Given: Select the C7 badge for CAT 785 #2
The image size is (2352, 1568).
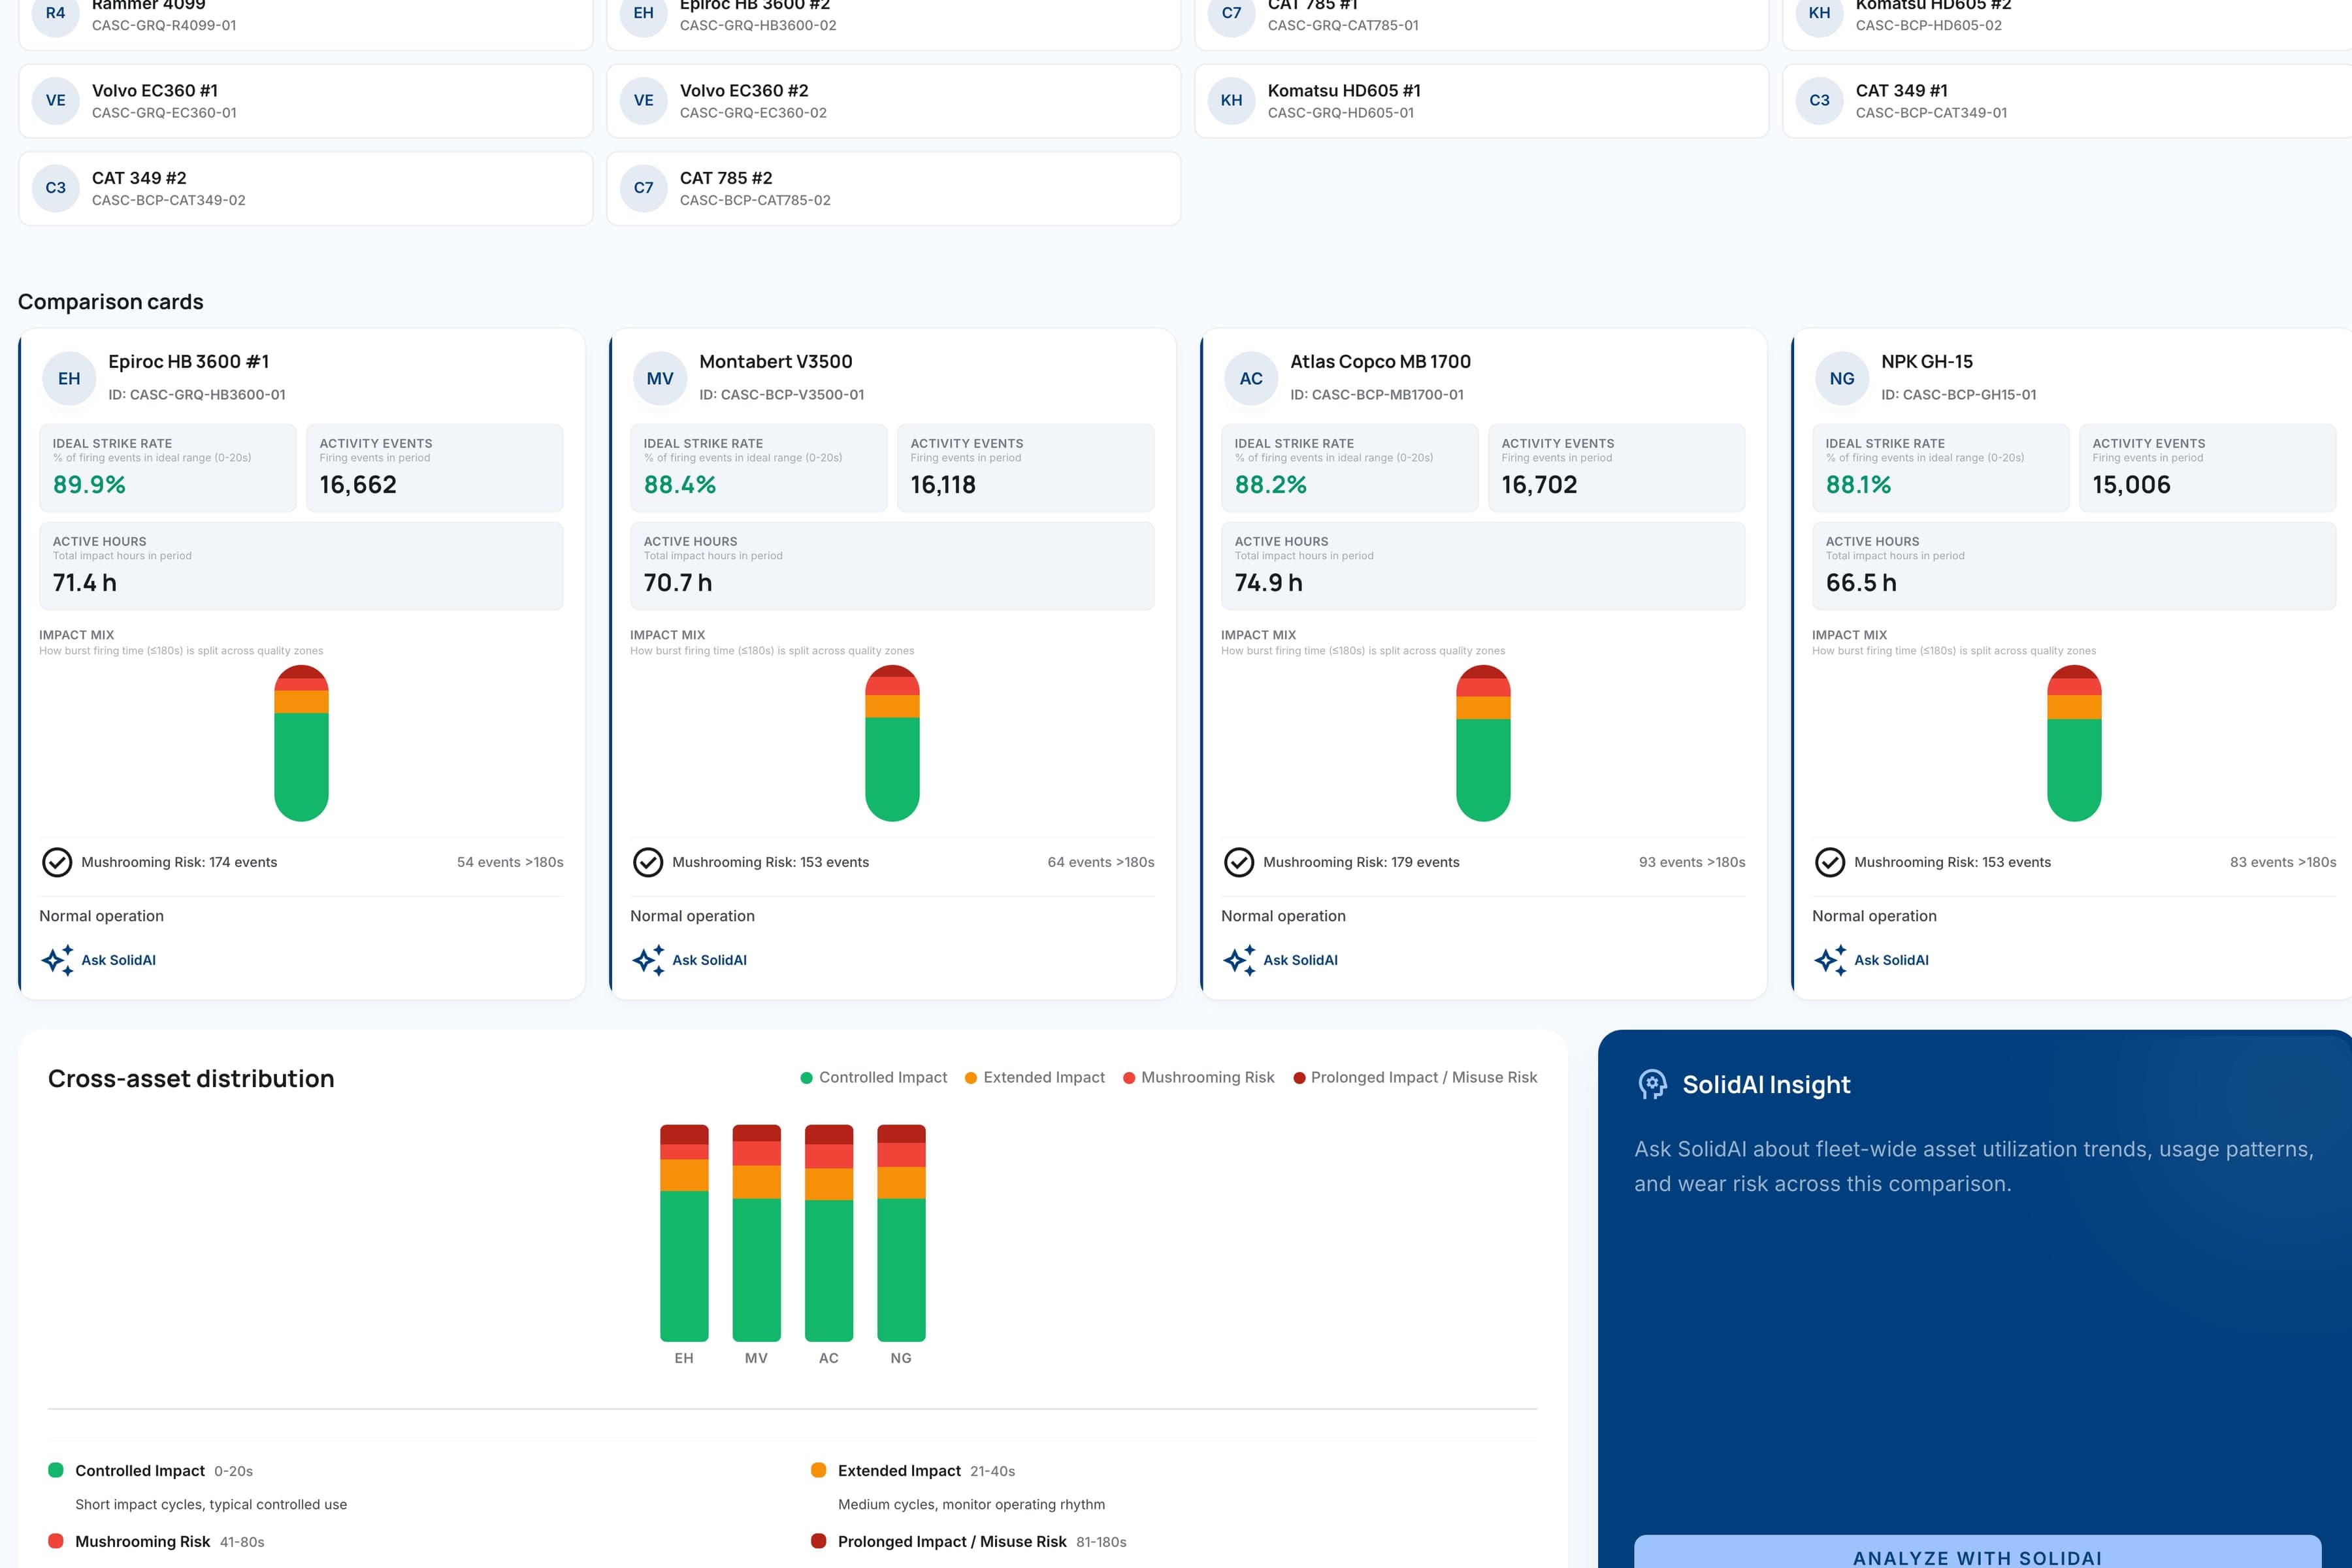Looking at the screenshot, I should (x=644, y=188).
